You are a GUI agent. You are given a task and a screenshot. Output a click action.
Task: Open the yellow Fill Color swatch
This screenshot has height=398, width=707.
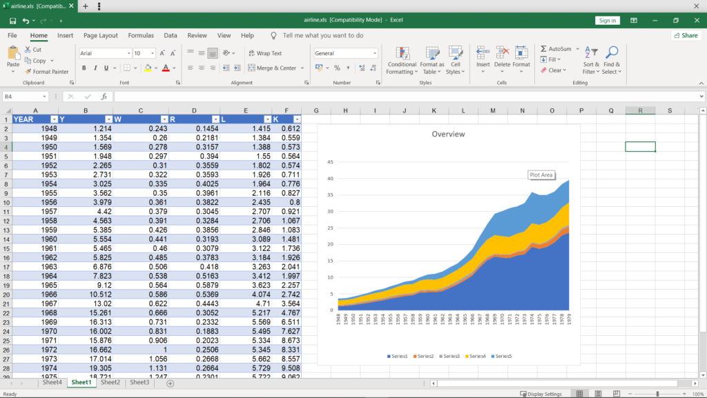click(148, 68)
